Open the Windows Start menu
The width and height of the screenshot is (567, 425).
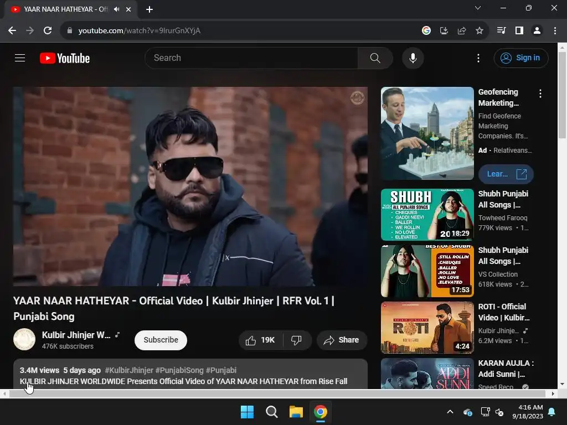(248, 412)
